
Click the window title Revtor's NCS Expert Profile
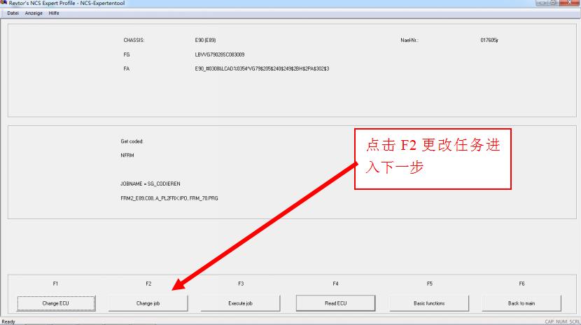pos(66,3)
